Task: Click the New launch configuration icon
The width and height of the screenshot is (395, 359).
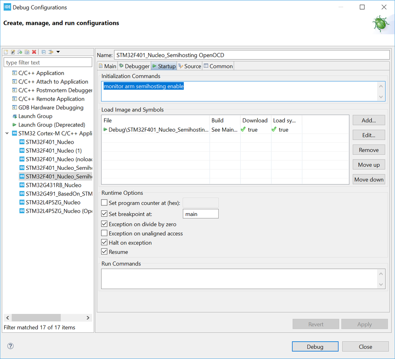Action: click(7, 52)
